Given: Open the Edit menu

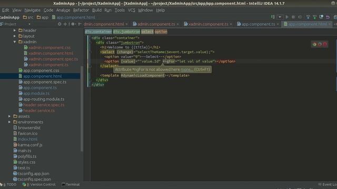Looking at the screenshot, I should pyautogui.click(x=6, y=10).
